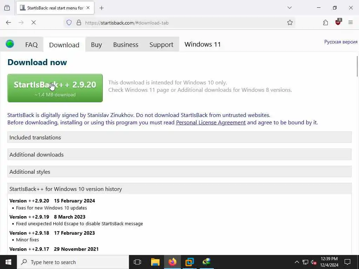The height and width of the screenshot is (269, 359).
Task: Open Firefox View in the tab bar
Action: click(7, 8)
